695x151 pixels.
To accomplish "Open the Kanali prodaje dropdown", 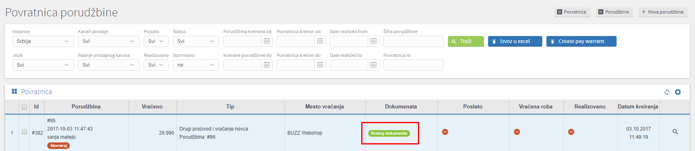I will (x=109, y=41).
